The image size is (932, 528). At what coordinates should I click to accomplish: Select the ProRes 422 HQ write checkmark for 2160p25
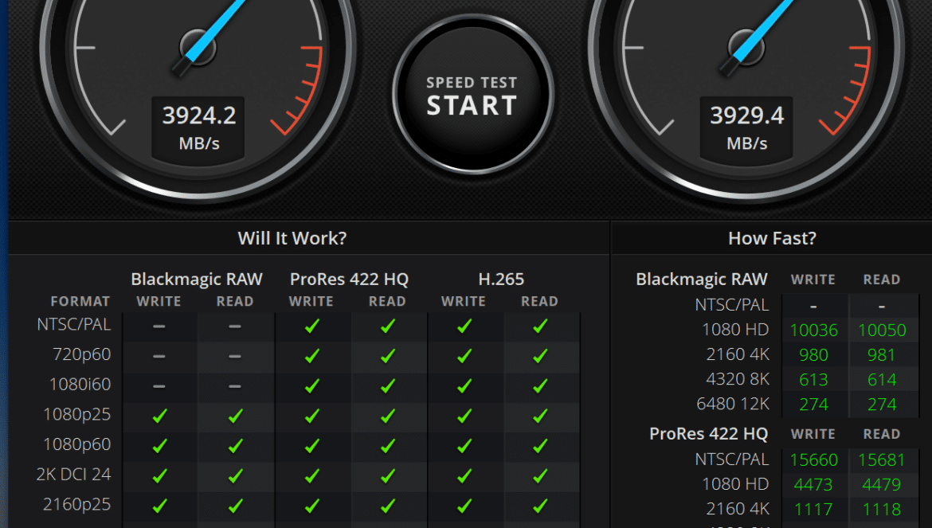click(x=311, y=506)
